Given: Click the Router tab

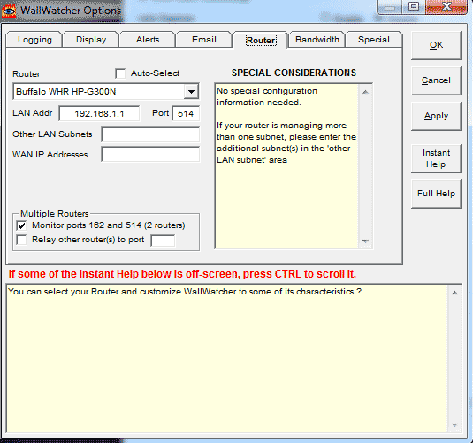Looking at the screenshot, I should (261, 40).
